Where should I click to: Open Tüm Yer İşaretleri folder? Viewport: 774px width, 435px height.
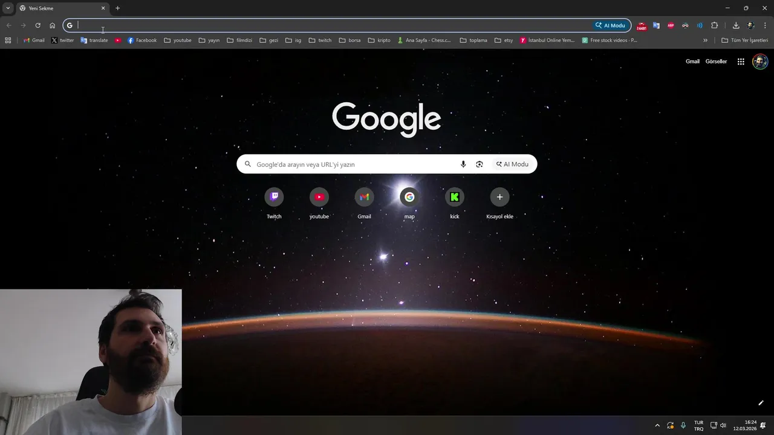tap(744, 40)
